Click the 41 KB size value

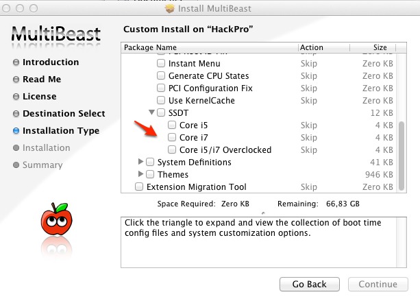click(382, 162)
